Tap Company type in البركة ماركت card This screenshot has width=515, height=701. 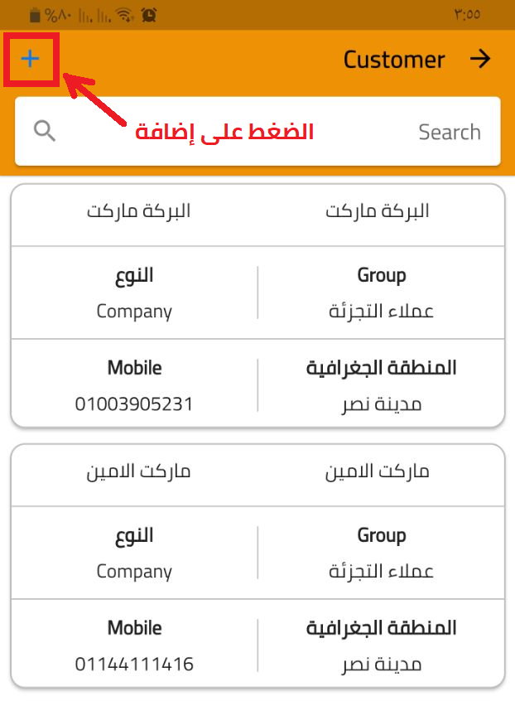click(134, 312)
